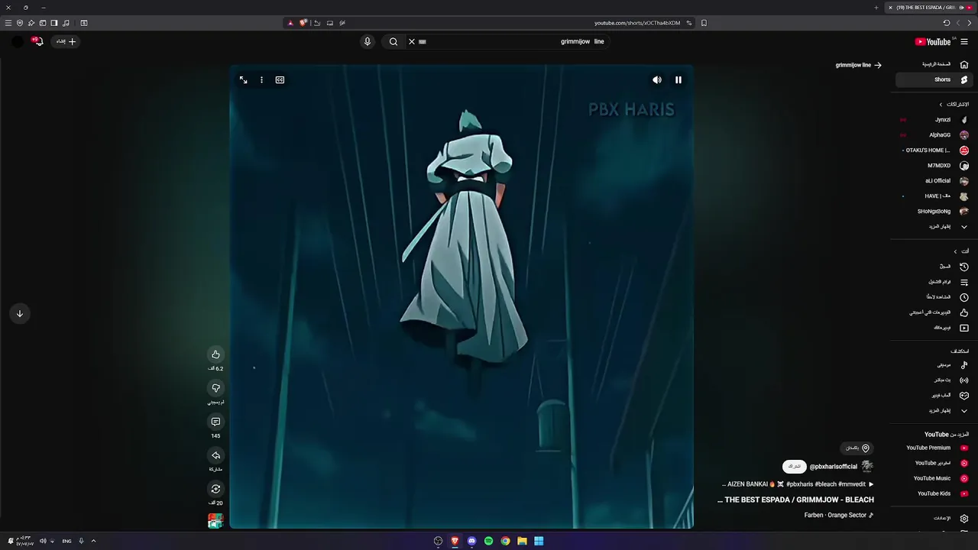Share this Short via share arrow

click(215, 455)
